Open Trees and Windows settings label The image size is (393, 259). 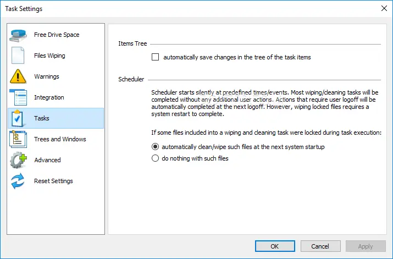pos(60,139)
